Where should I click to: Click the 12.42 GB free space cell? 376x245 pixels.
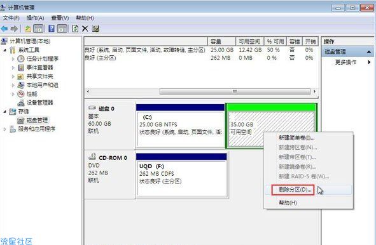tap(250, 50)
